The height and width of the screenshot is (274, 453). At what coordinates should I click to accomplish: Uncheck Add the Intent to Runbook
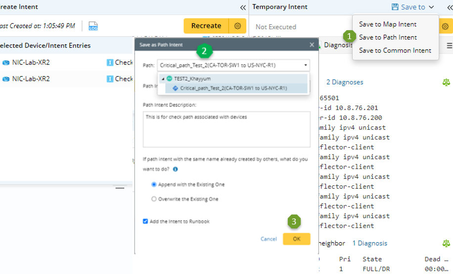pos(145,221)
